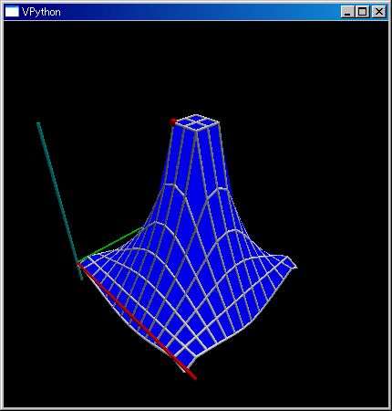Maximize the VPython window
Screen dimensions: 392x411
pyautogui.click(x=363, y=12)
